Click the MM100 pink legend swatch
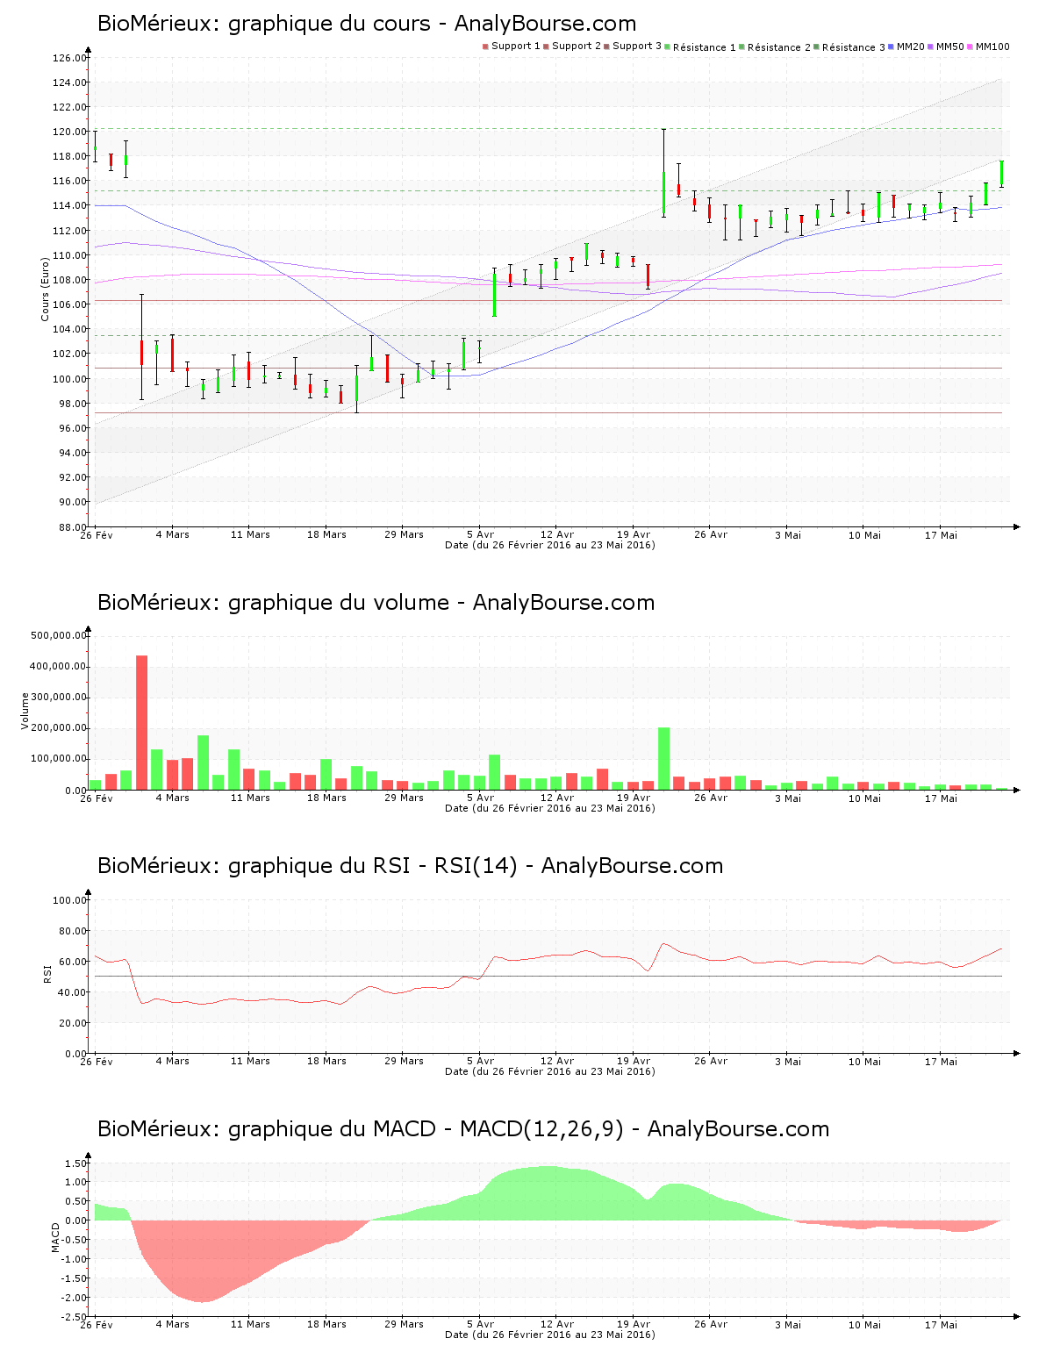1053x1360 pixels. 971,47
